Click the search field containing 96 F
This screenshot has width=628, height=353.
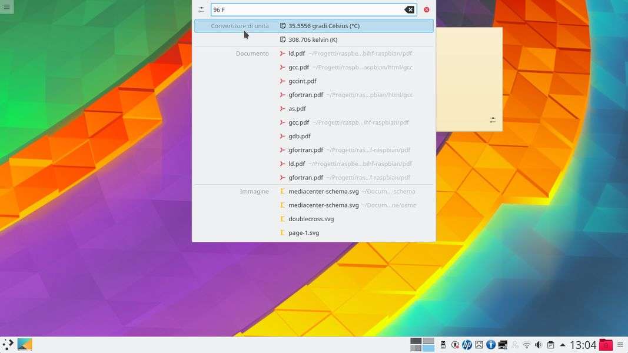306,10
